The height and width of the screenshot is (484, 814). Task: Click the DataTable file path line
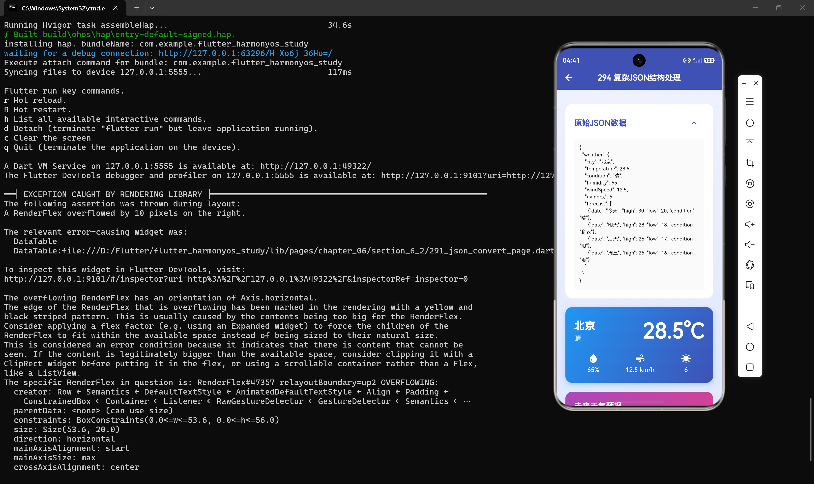[x=284, y=251]
